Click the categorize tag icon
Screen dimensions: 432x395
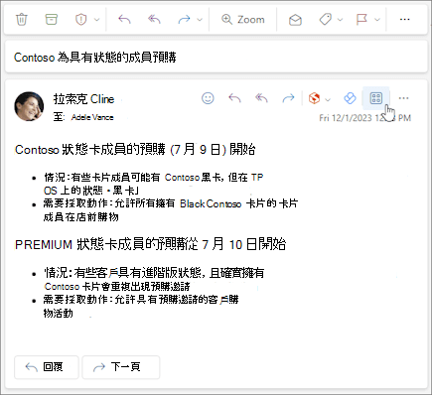pyautogui.click(x=326, y=20)
